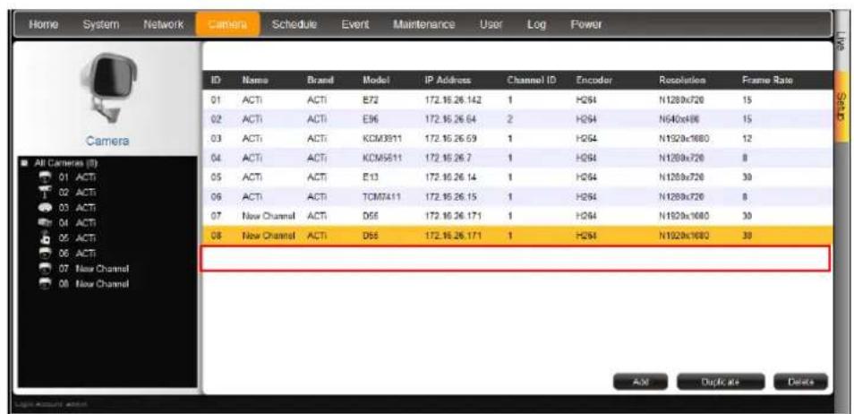854x414 pixels.
Task: Select the row with model E13
Action: pos(517,176)
